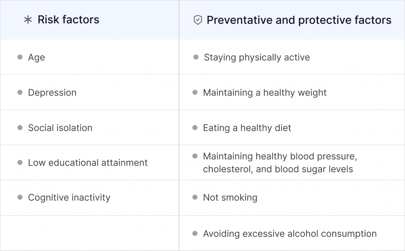
Task: Click Eating a healthy diet text
Action: [x=247, y=128]
